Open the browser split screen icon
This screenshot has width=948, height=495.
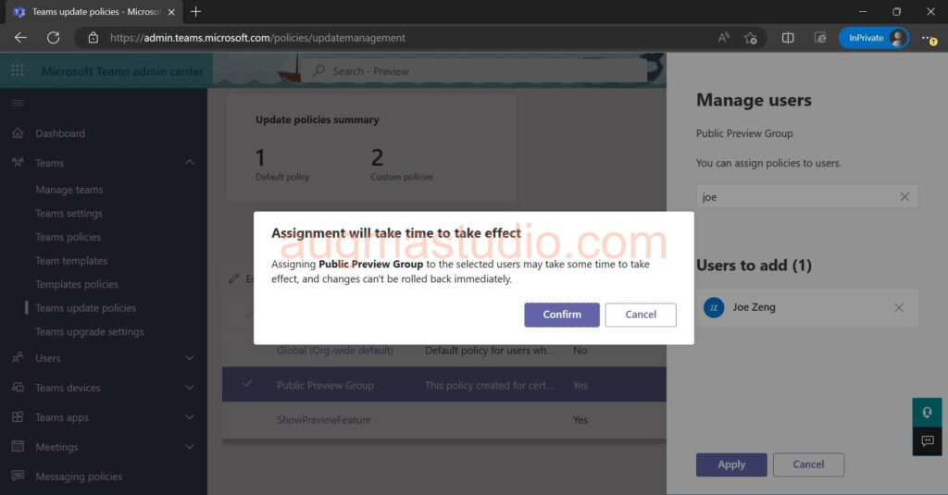(x=788, y=38)
